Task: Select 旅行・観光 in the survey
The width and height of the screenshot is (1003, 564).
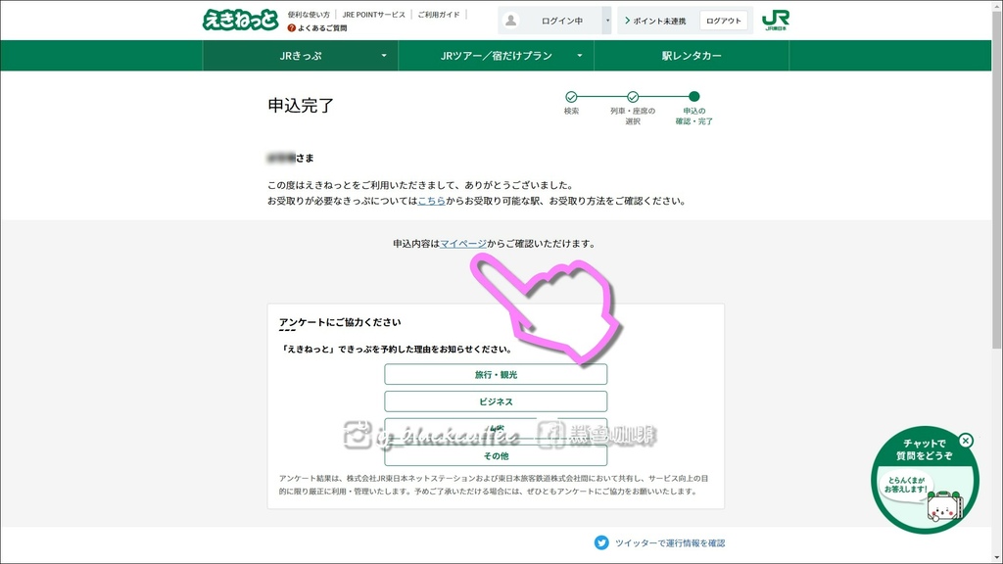Action: click(496, 374)
